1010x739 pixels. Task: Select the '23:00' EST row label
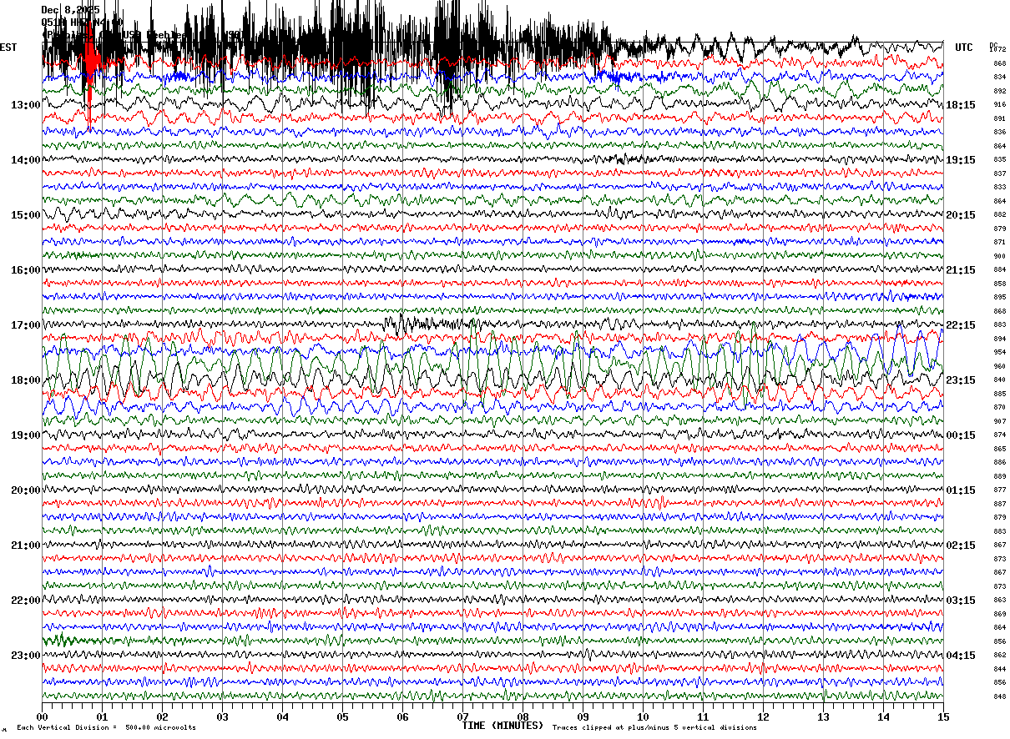click(26, 656)
